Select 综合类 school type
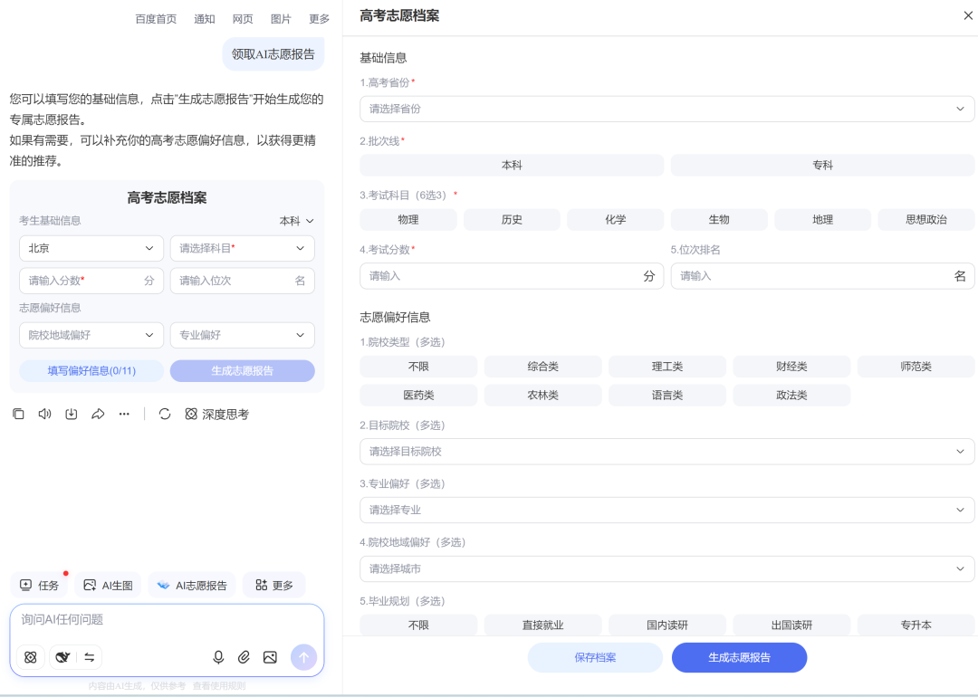978x697 pixels. coord(542,367)
